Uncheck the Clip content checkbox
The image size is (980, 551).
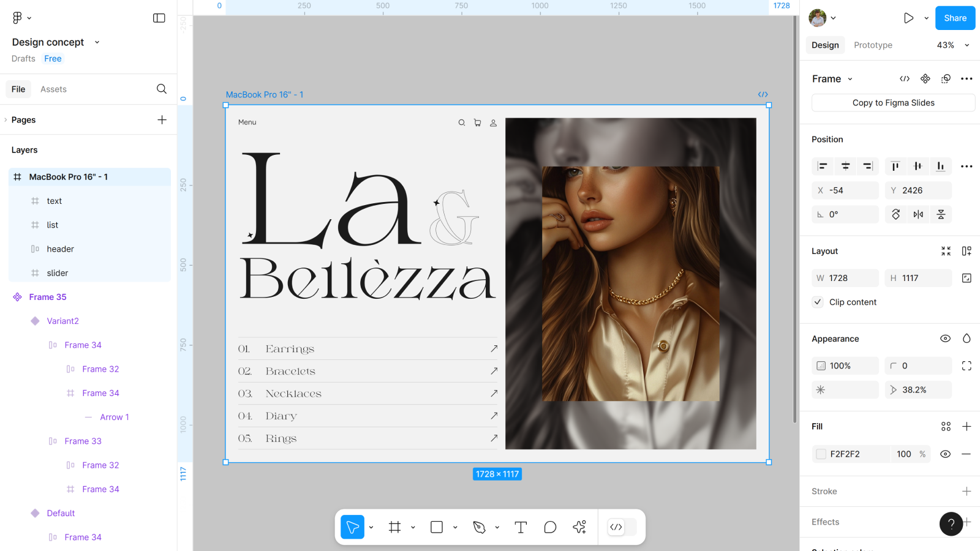[818, 302]
